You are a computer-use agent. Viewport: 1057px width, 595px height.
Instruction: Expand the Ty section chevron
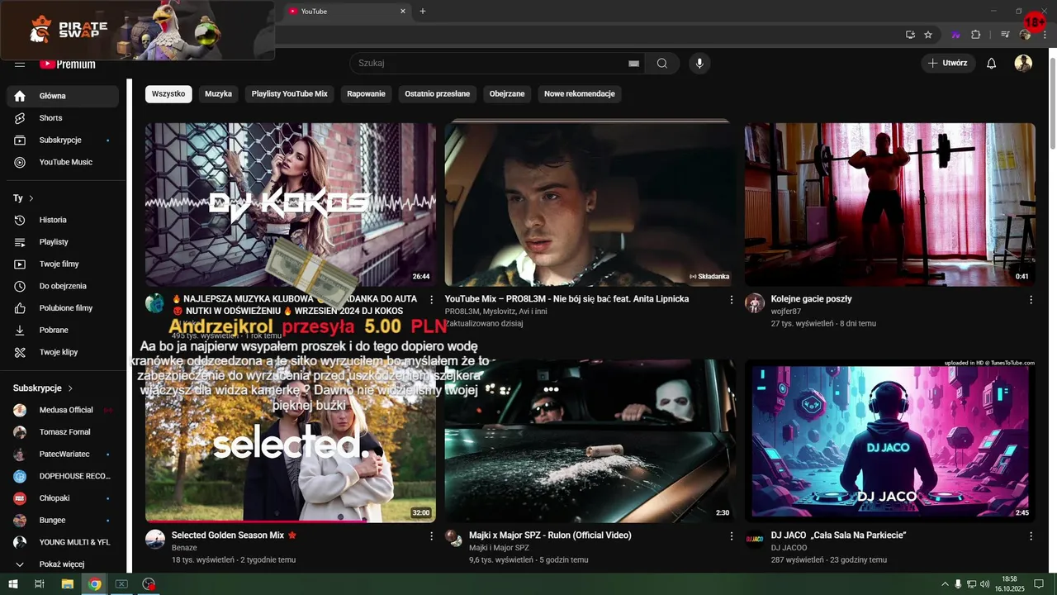pyautogui.click(x=31, y=198)
